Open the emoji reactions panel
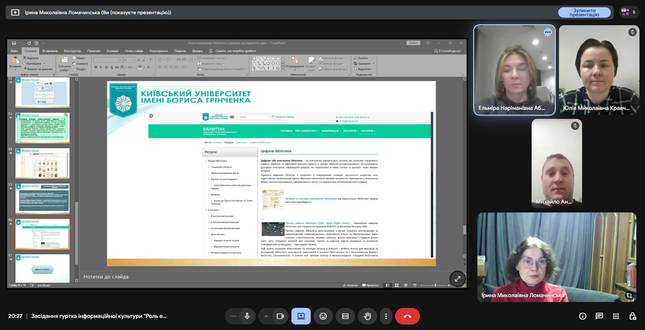Screen dimensions: 645x330 click(323, 316)
